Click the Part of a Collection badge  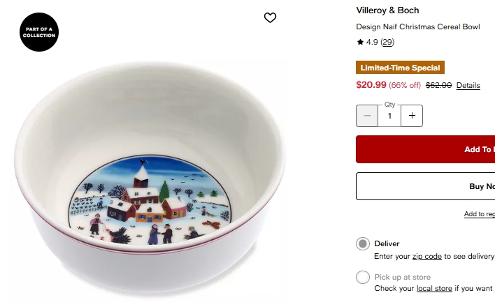39,33
